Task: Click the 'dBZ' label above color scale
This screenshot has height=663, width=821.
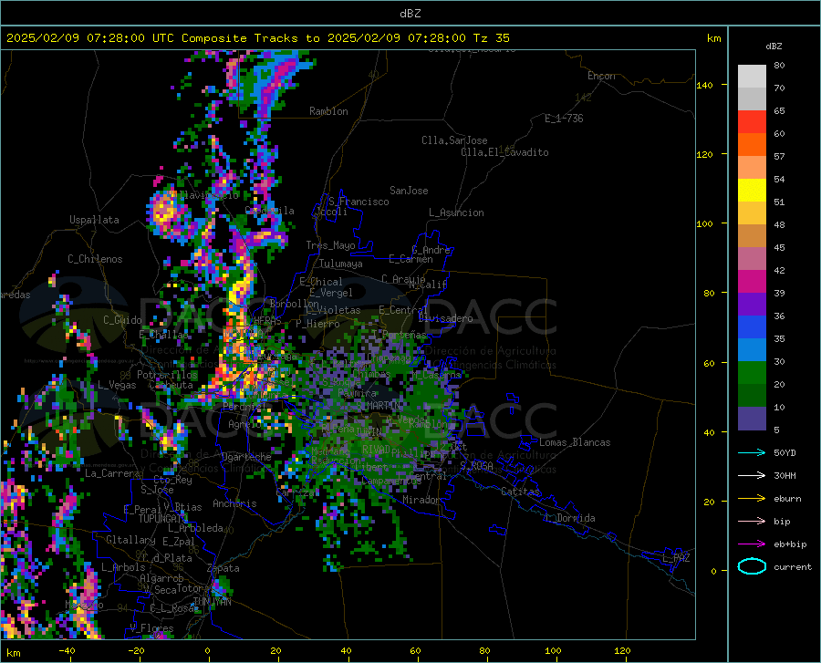Action: 774,46
